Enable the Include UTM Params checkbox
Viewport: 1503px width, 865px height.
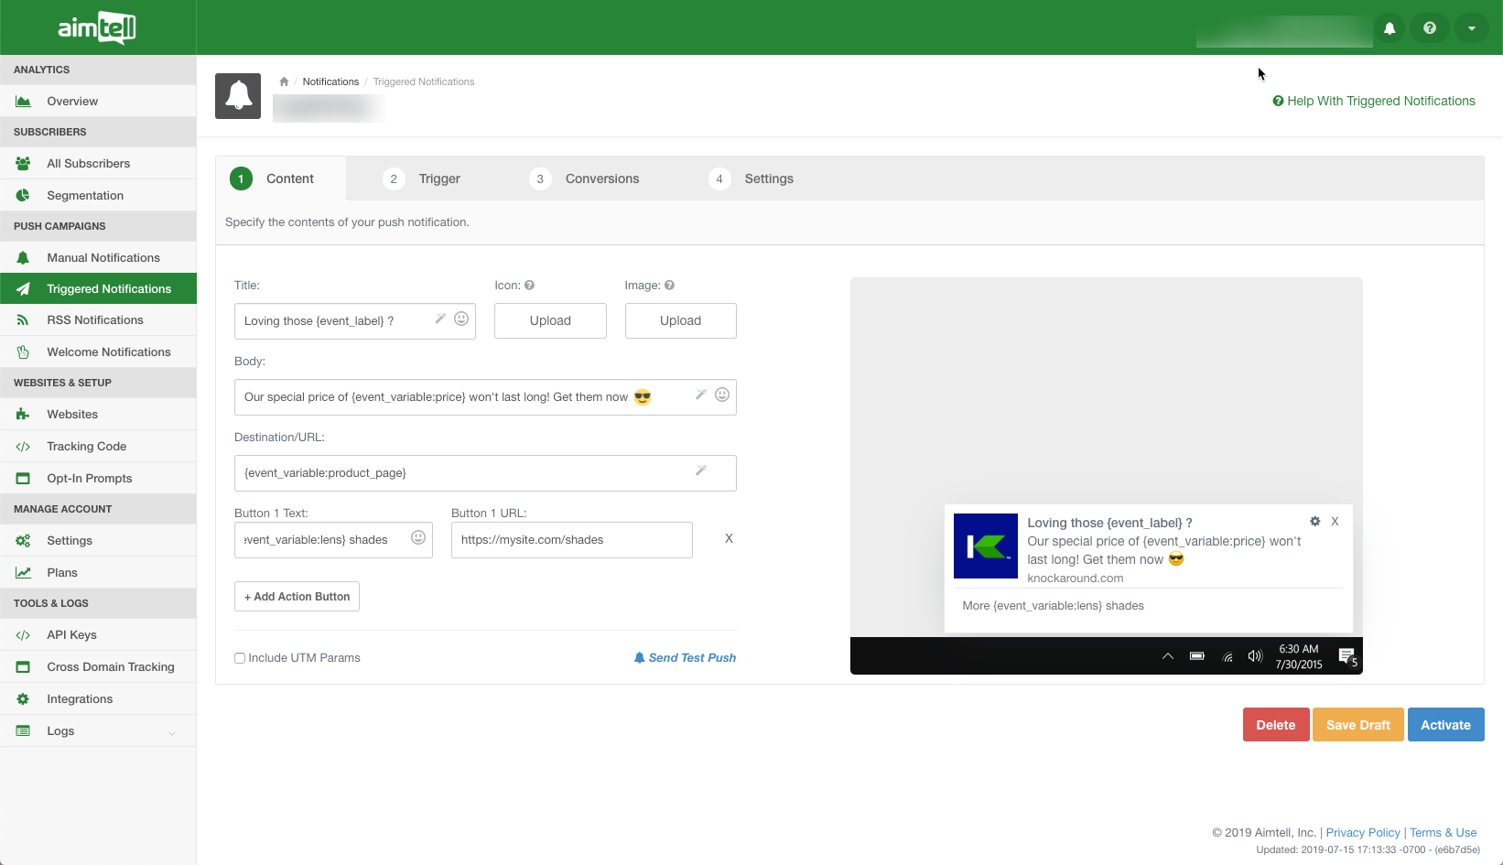click(x=240, y=658)
